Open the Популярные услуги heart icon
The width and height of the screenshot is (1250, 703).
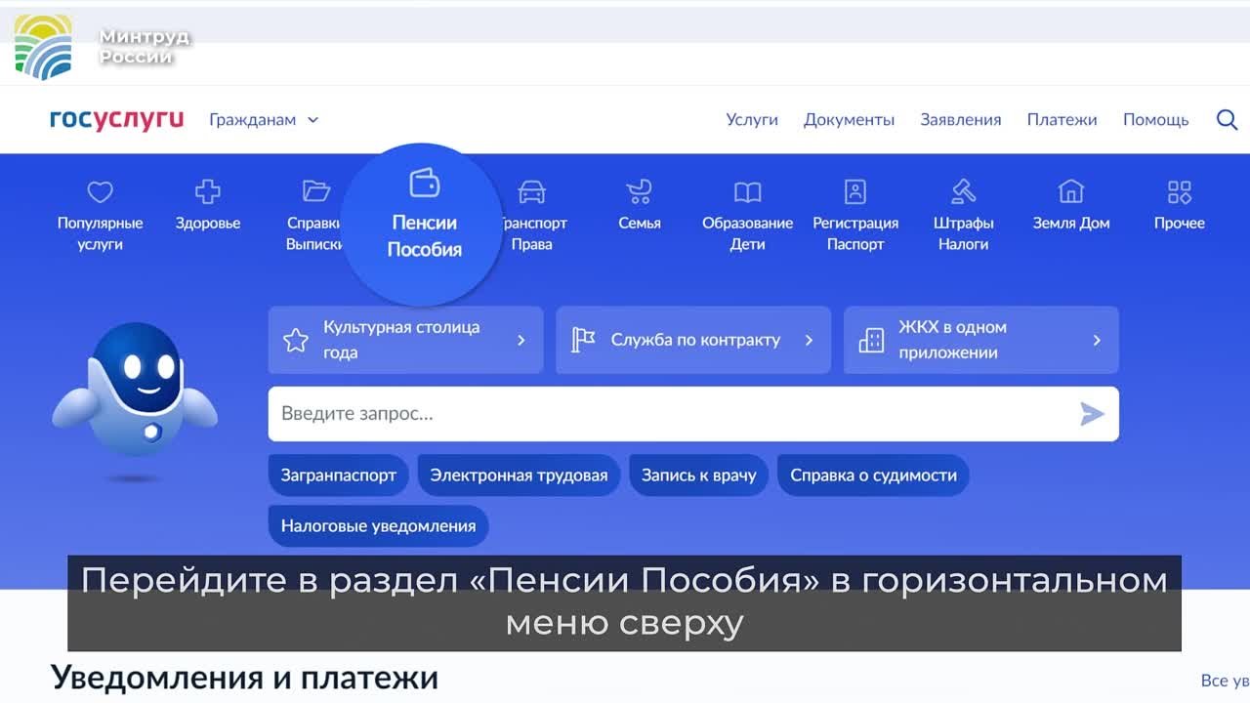point(100,191)
